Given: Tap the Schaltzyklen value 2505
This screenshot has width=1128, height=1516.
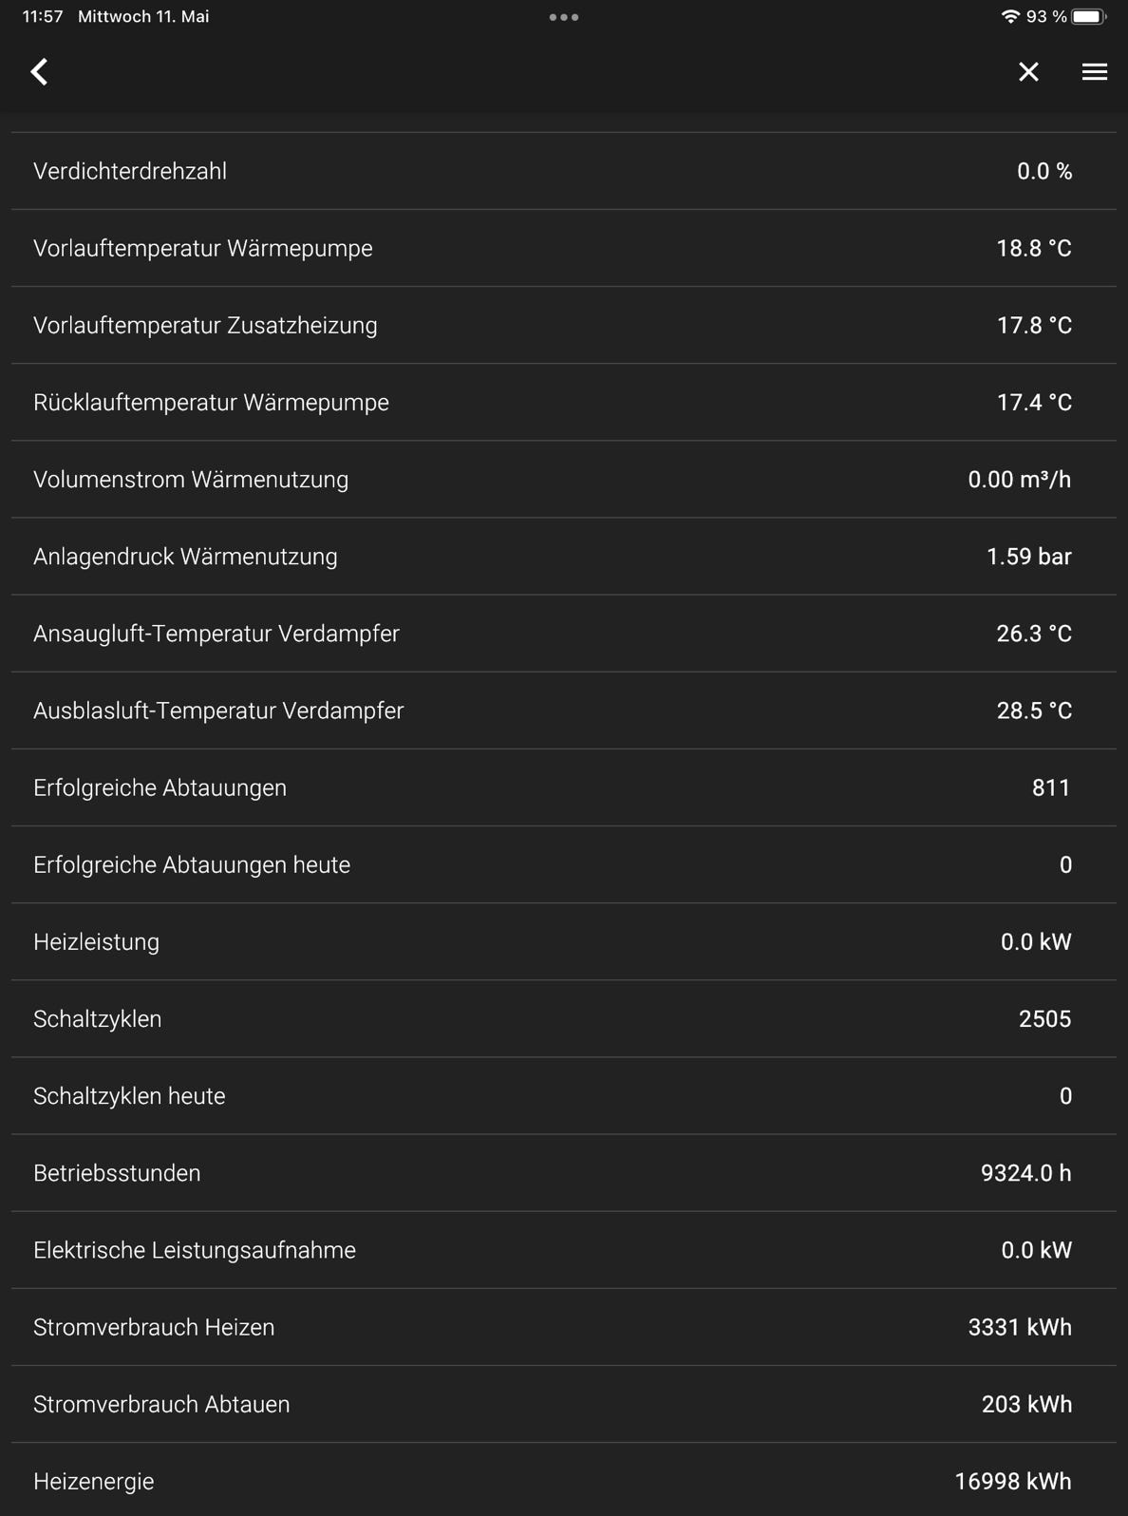Looking at the screenshot, I should point(1044,1019).
